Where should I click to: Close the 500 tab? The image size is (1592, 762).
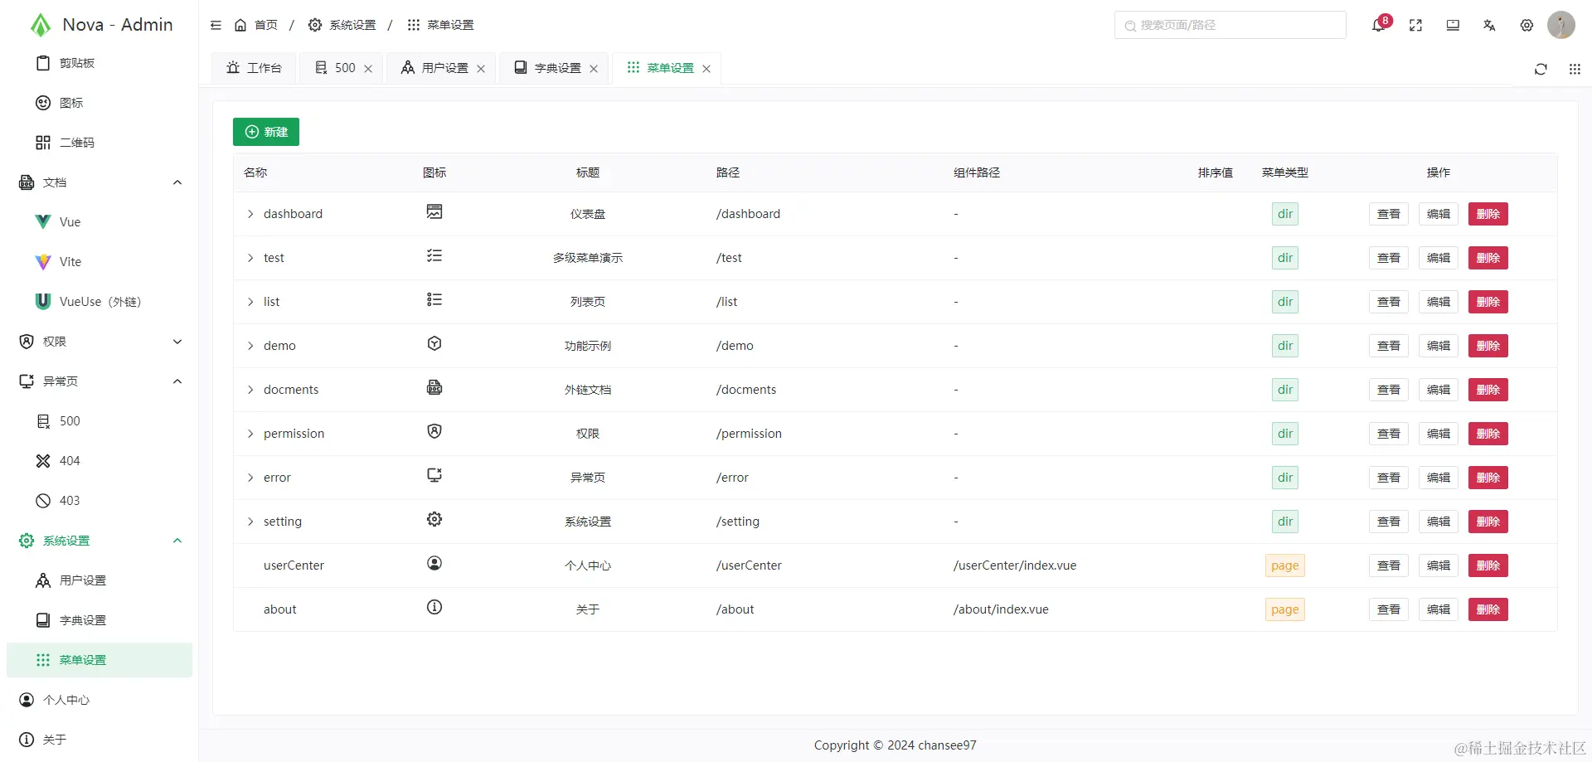pos(368,69)
